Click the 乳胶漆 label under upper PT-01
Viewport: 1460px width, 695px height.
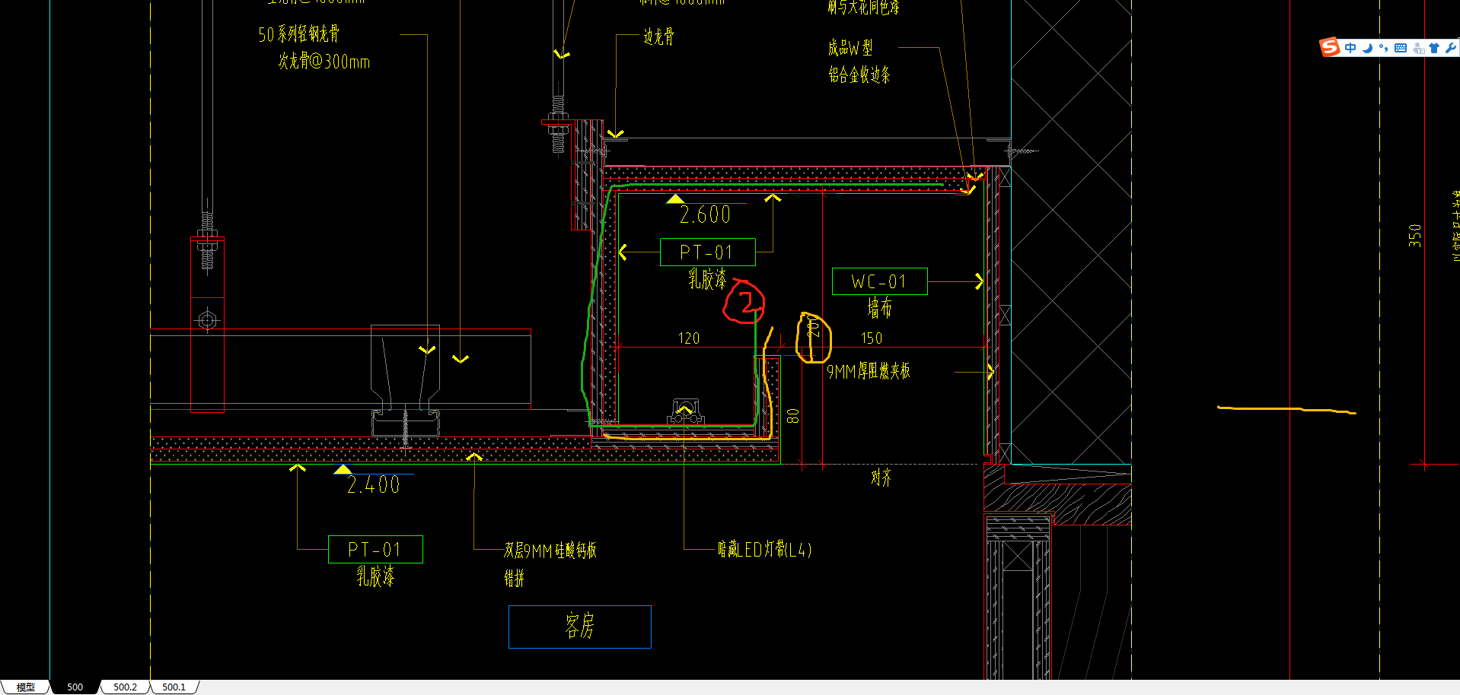coord(708,279)
